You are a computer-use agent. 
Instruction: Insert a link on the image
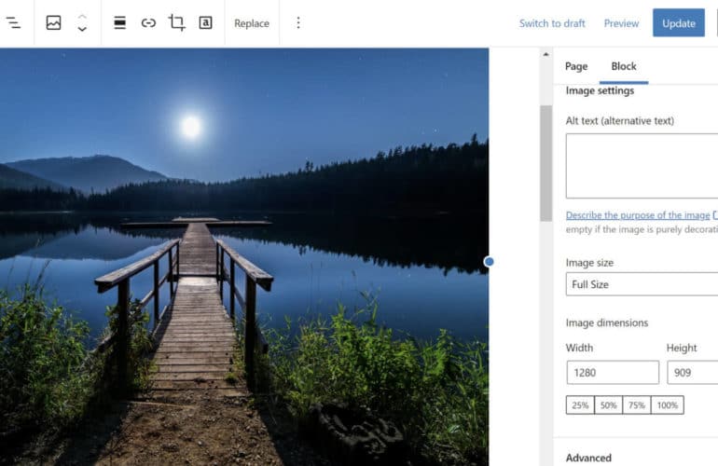pos(148,23)
